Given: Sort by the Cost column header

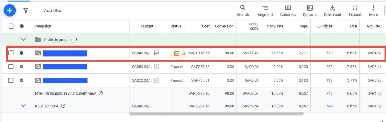Looking at the screenshot, I should tap(206, 26).
